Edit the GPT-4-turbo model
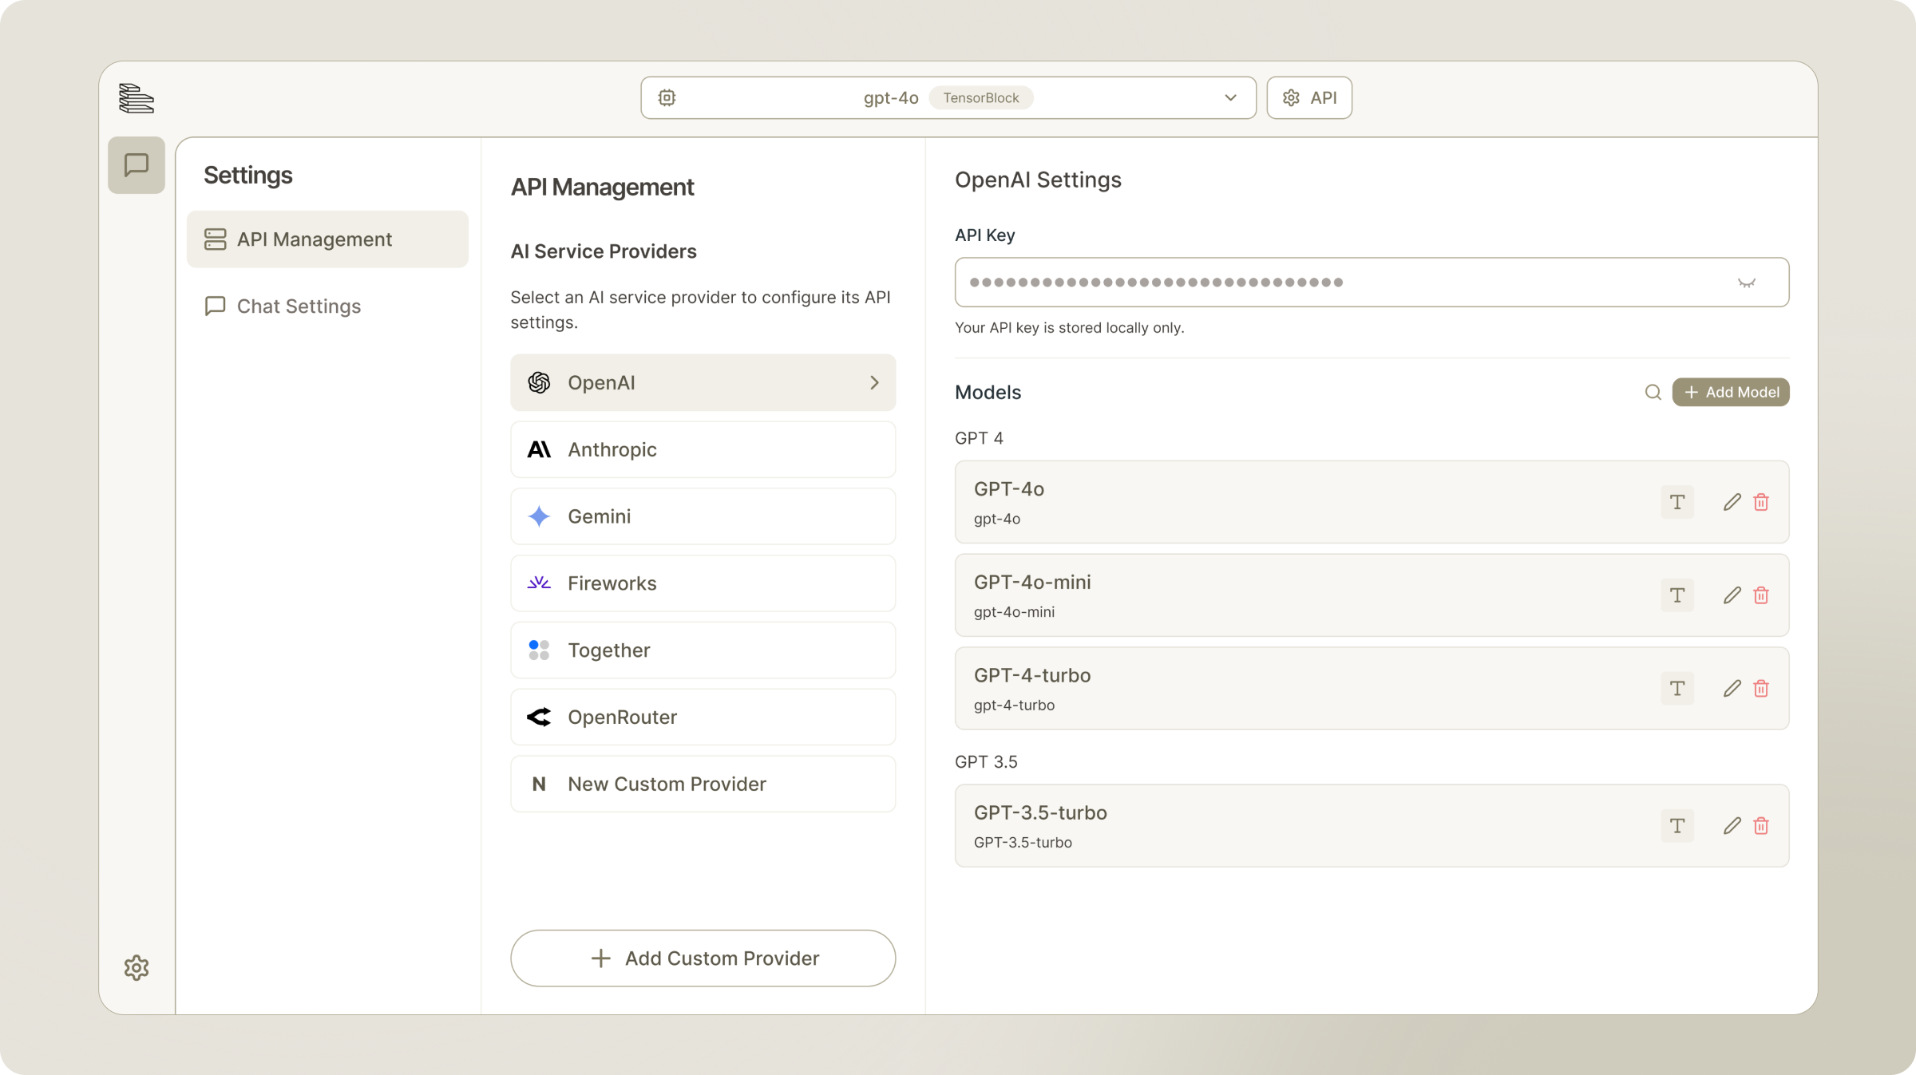 (1732, 688)
